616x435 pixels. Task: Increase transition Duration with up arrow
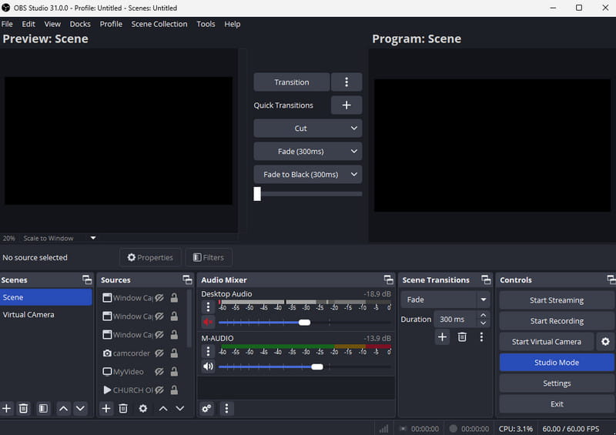point(484,315)
